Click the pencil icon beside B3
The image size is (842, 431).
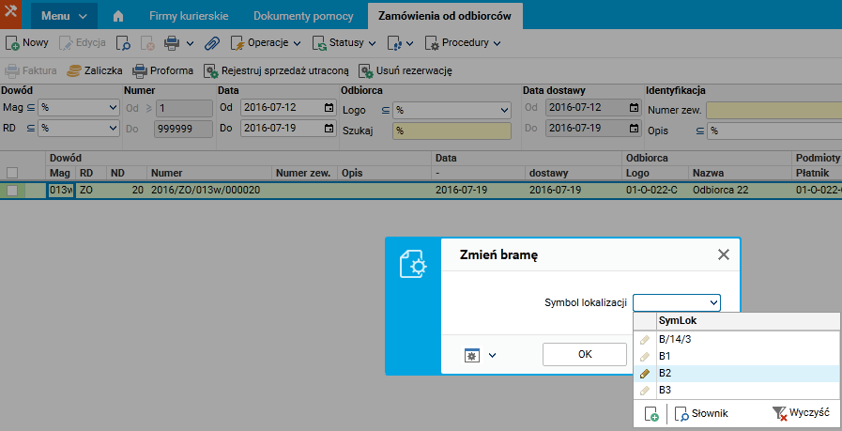tap(646, 391)
